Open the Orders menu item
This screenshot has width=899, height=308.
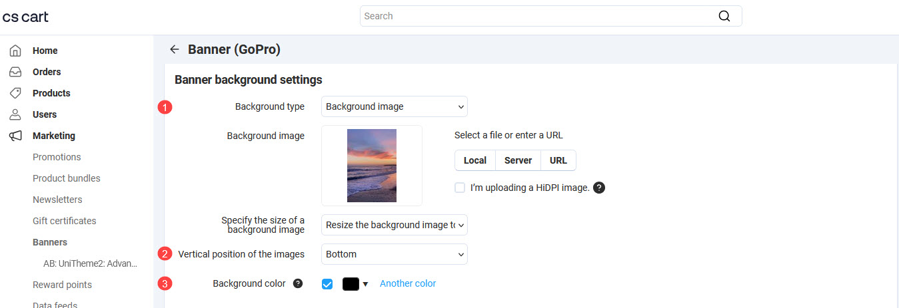[x=47, y=72]
